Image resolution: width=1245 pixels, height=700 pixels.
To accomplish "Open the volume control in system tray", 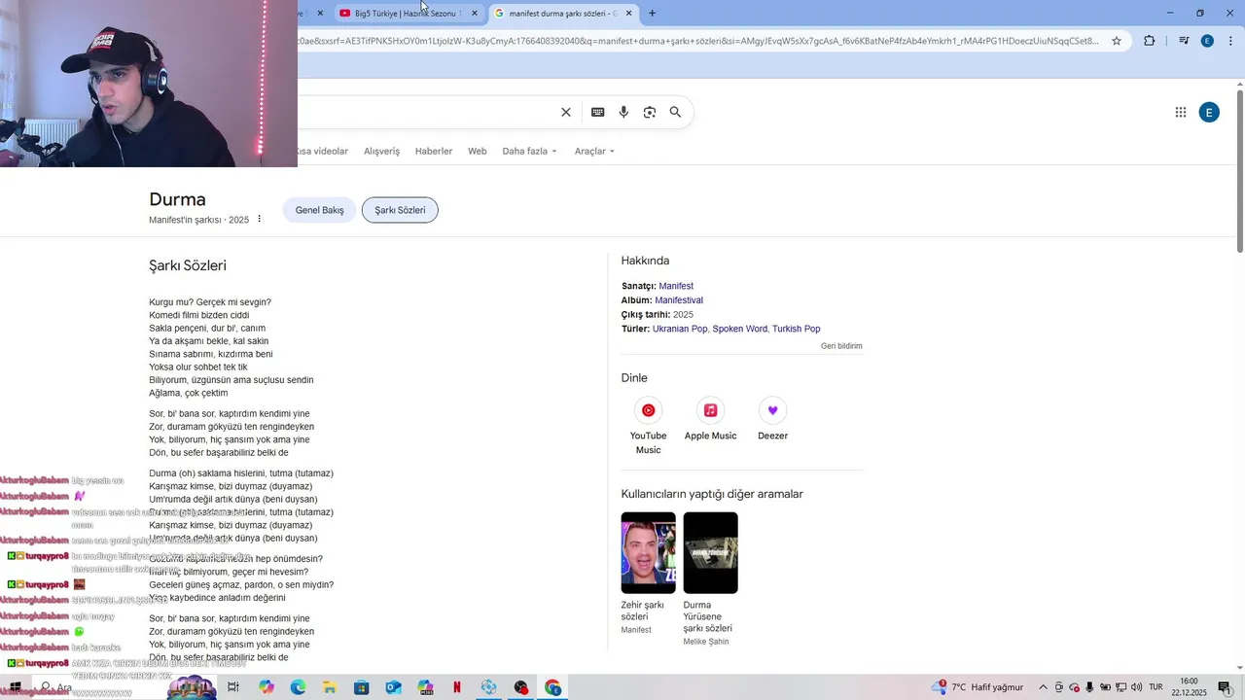I will [x=1136, y=687].
